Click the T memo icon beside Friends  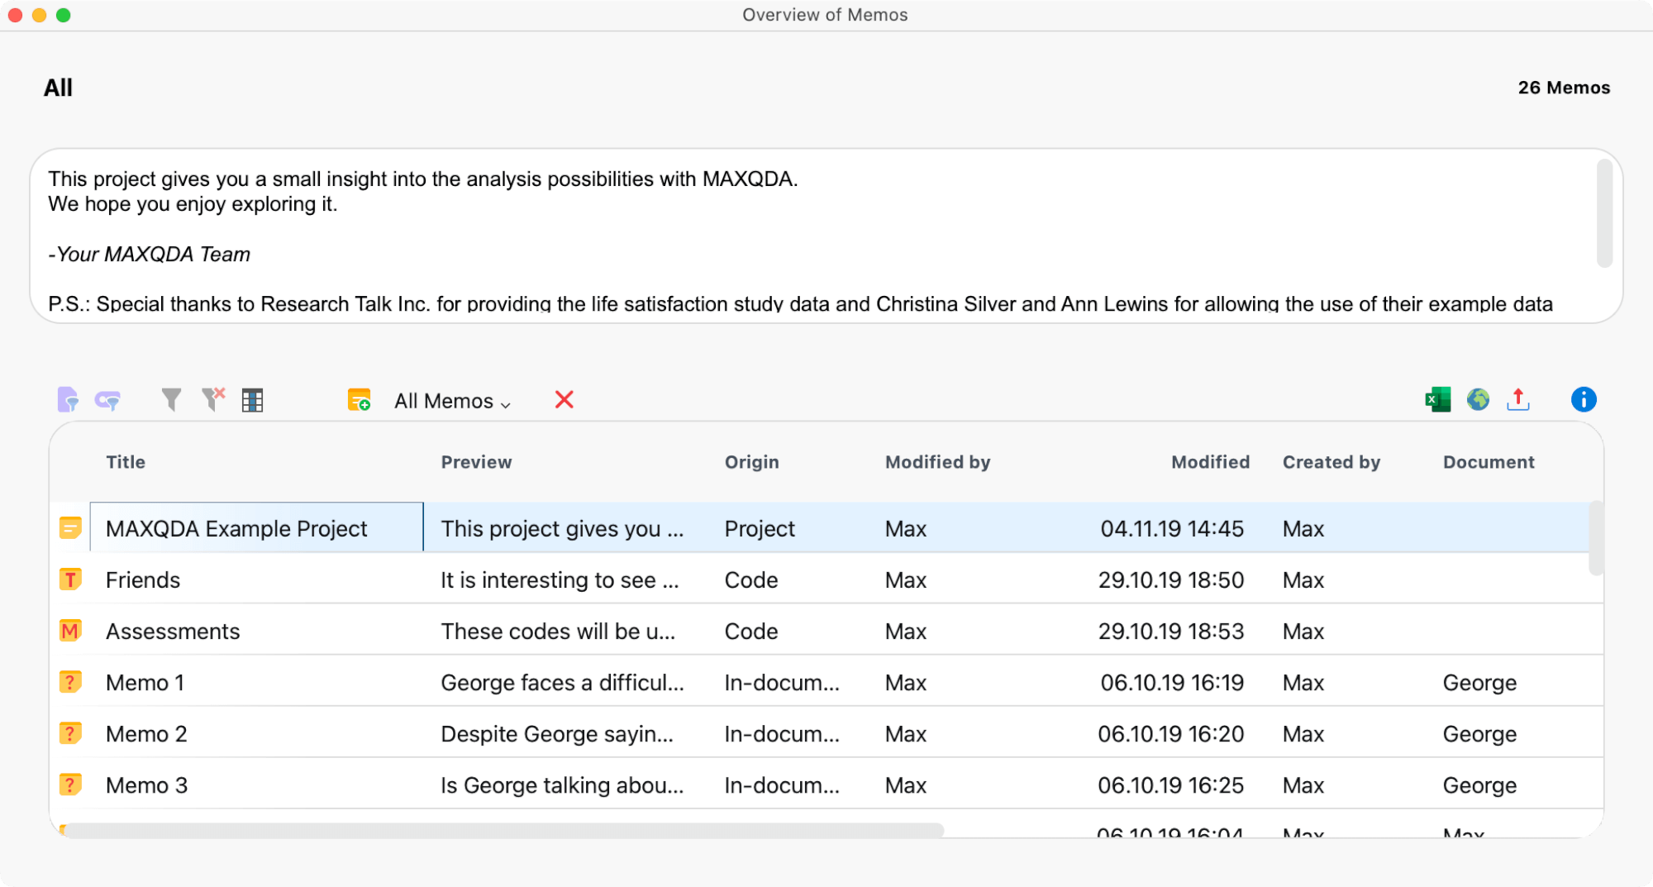(x=70, y=579)
